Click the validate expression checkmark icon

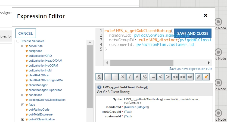point(206,77)
